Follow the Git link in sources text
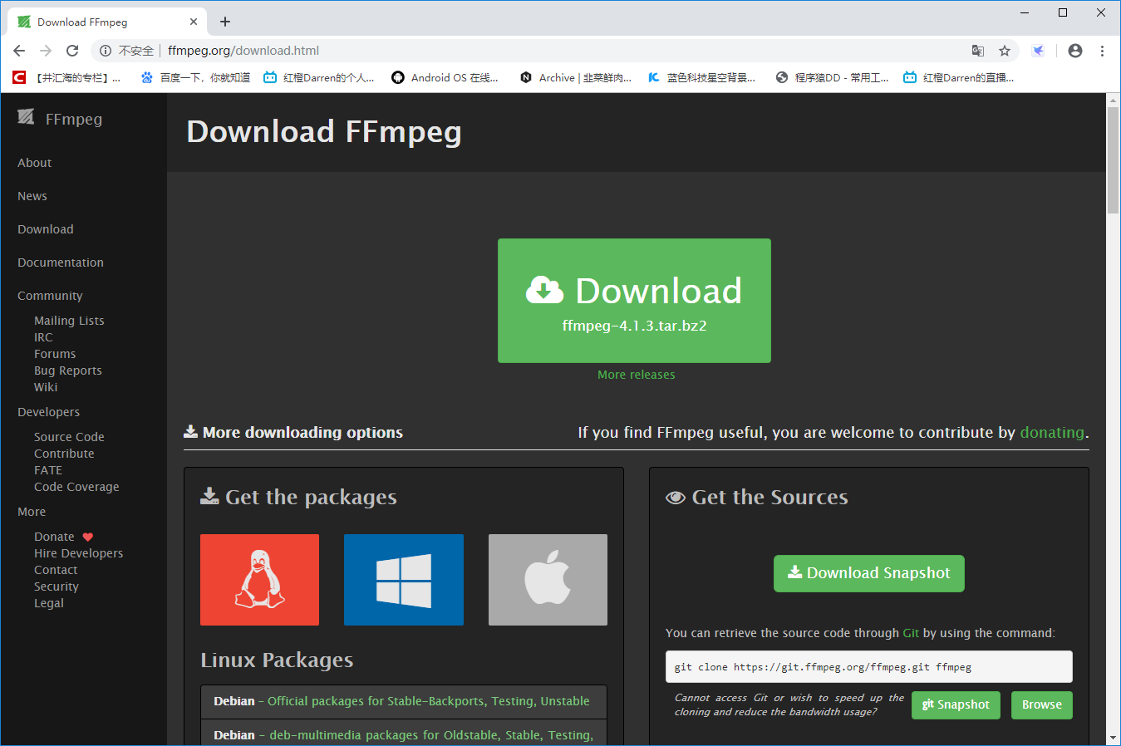The width and height of the screenshot is (1121, 746). pos(911,633)
